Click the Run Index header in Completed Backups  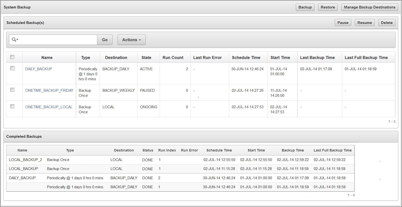coord(167,150)
